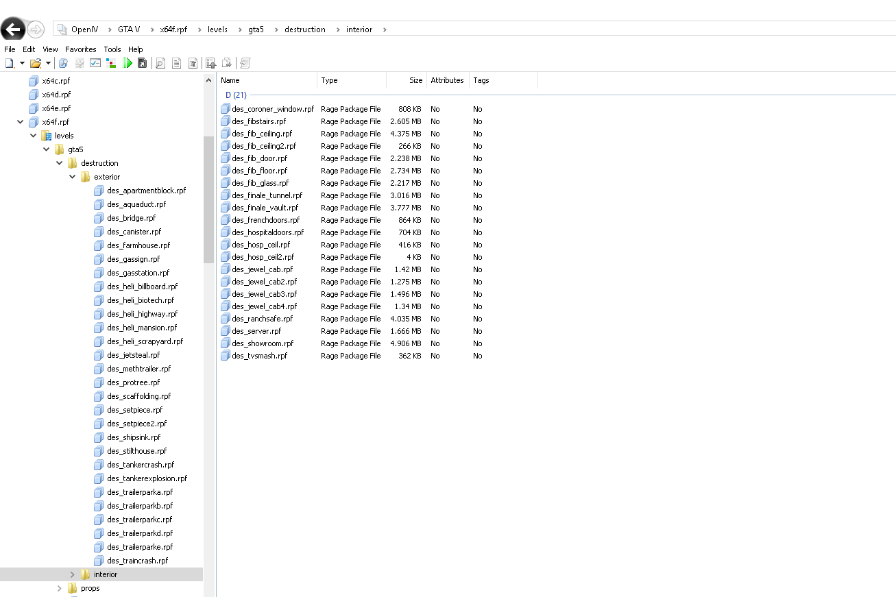Click the Back navigation button

[12, 29]
